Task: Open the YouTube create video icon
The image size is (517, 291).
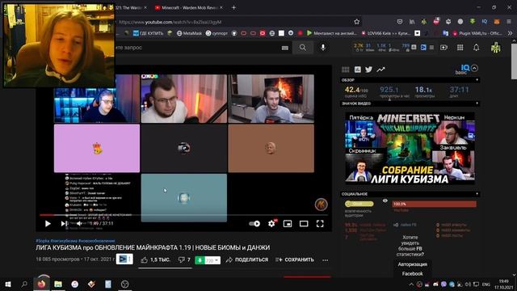Action: click(443, 48)
